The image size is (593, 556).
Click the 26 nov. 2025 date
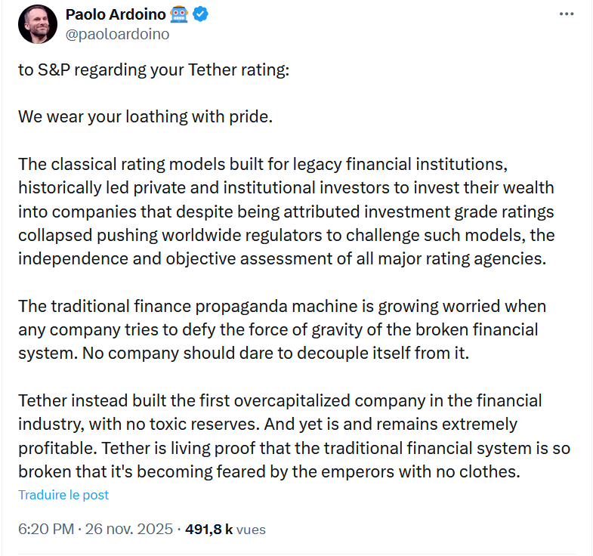pos(129,529)
